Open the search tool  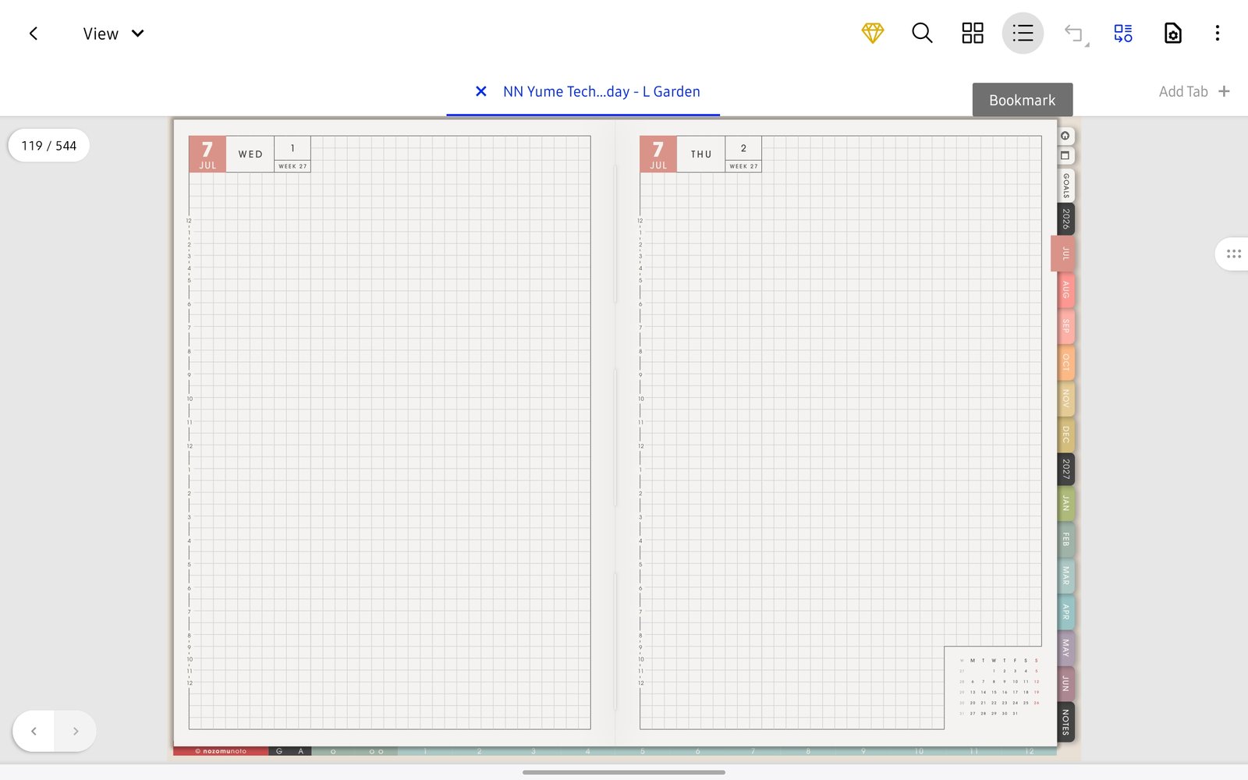pos(922,33)
